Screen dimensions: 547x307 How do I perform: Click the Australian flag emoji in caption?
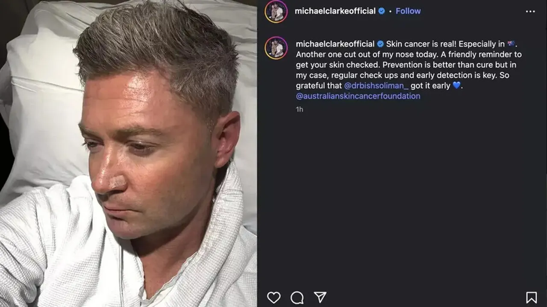[x=511, y=44]
